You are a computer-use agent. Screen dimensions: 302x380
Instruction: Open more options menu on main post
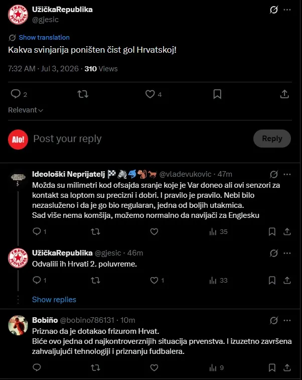click(287, 10)
